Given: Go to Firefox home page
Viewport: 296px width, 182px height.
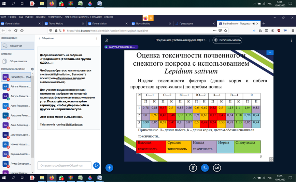Looking at the screenshot, I should 22,31.
